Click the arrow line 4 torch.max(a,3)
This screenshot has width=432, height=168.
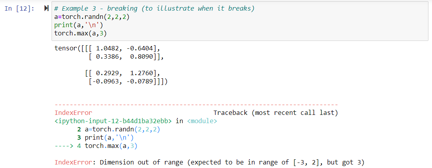pyautogui.click(x=96, y=146)
